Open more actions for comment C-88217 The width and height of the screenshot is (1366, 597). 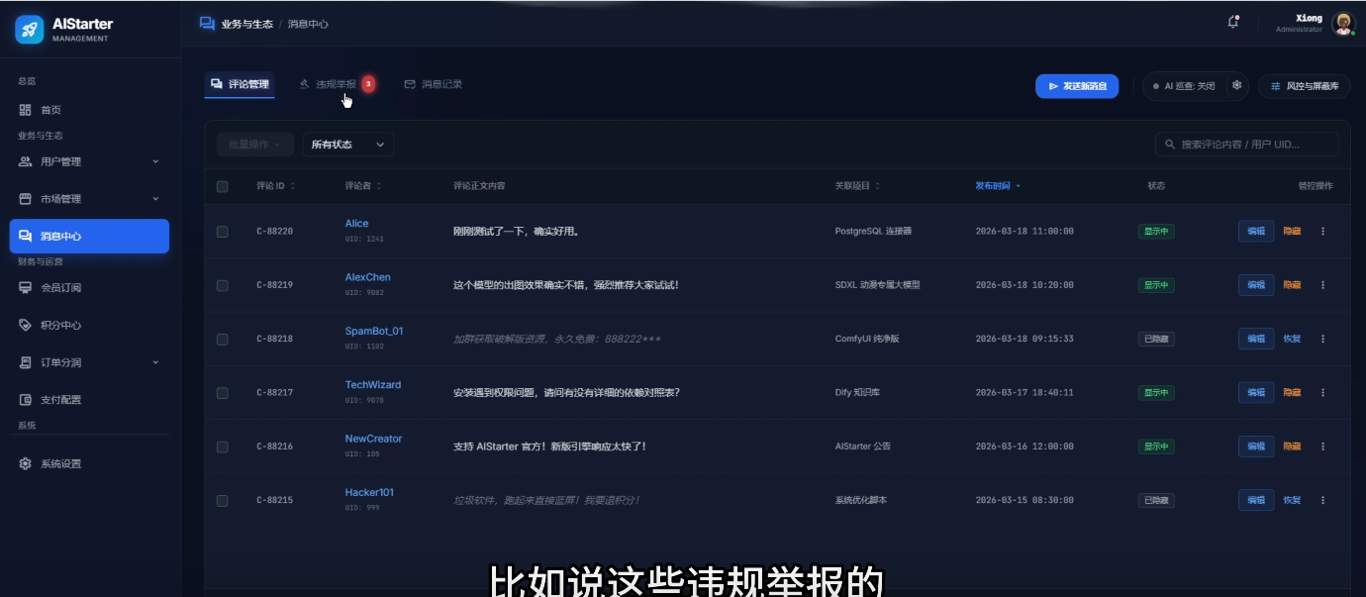tap(1322, 392)
